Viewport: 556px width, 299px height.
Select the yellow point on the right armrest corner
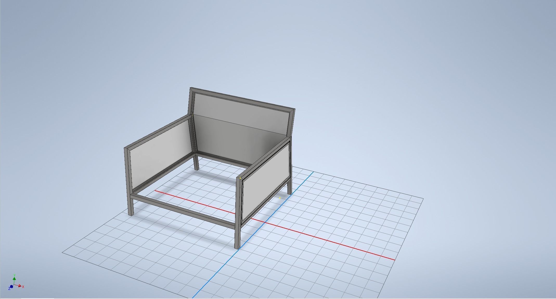pyautogui.click(x=240, y=178)
